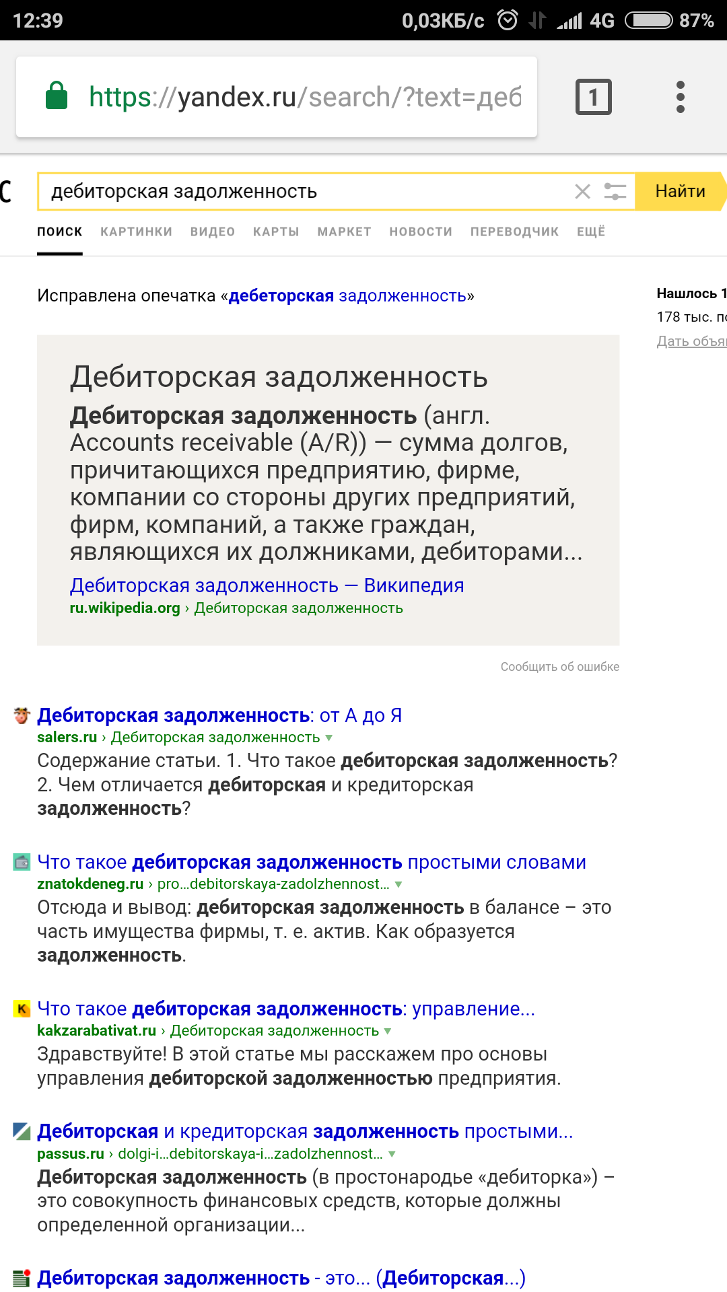Open the browser tab switcher

(x=593, y=97)
